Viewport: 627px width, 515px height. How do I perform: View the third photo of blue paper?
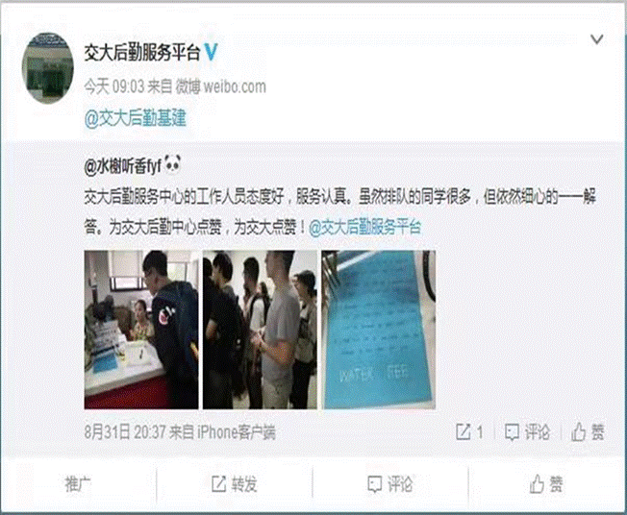(x=379, y=330)
